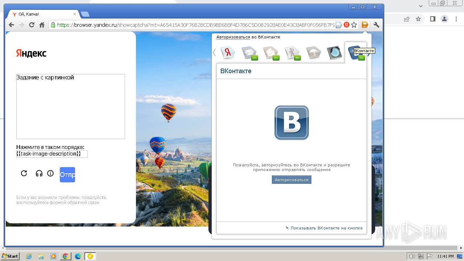Click the ВКонтакте panel heading
The height and width of the screenshot is (261, 464).
pos(236,71)
